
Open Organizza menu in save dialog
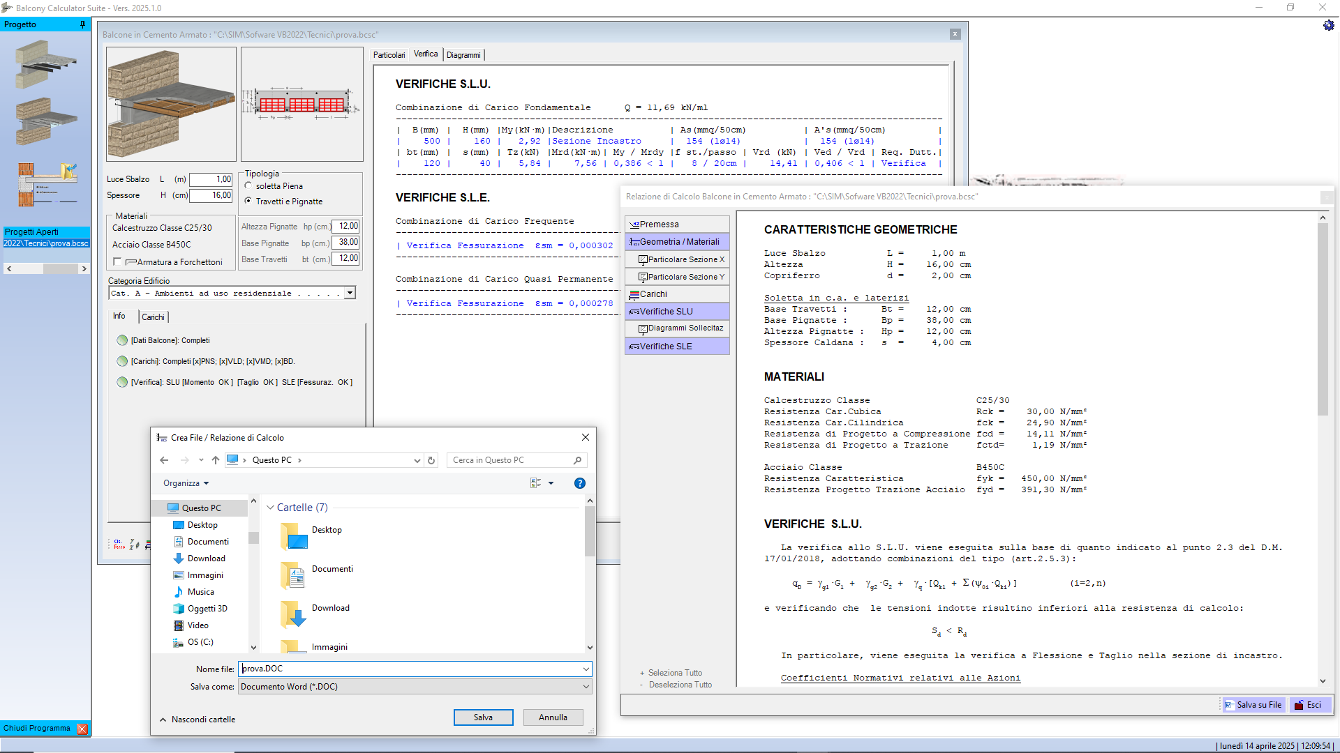pos(186,483)
